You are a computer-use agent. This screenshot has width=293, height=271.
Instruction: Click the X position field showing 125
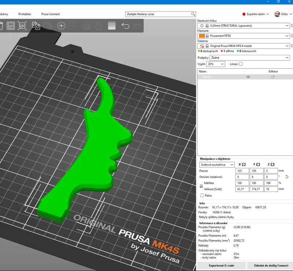point(242,171)
